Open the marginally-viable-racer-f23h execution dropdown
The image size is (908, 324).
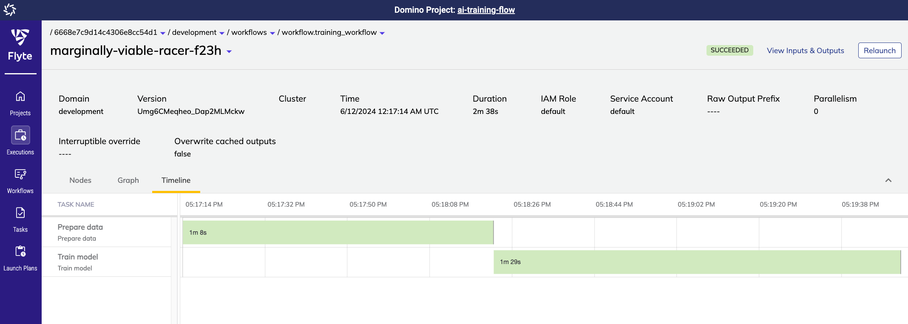(229, 51)
